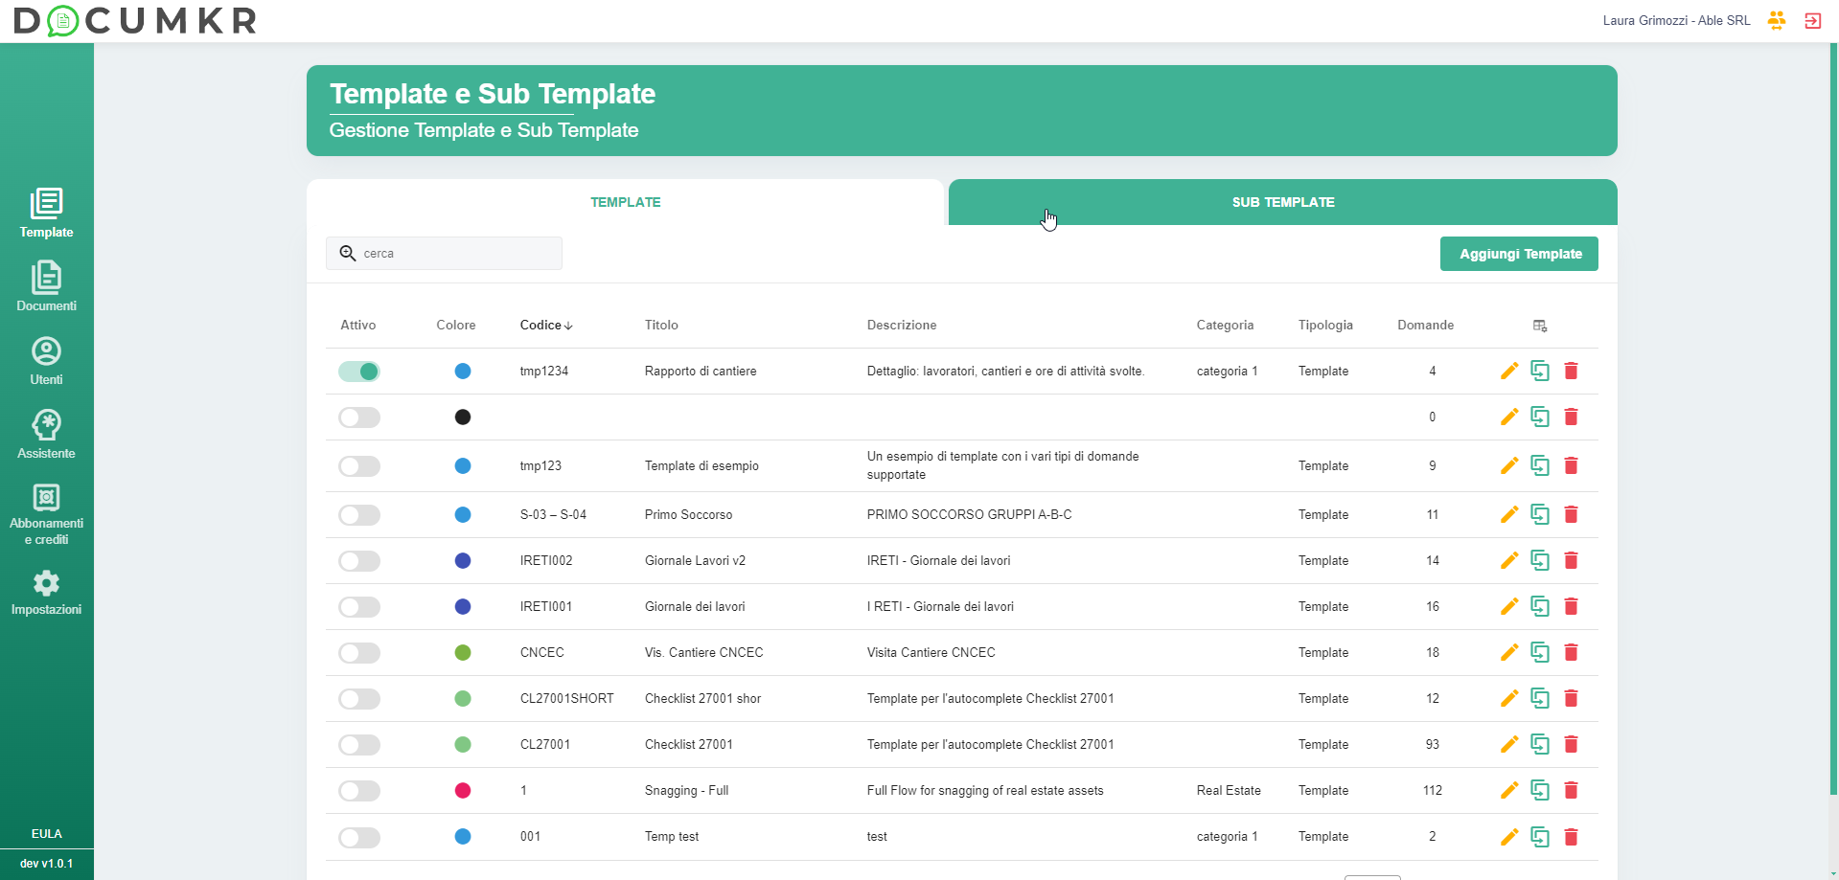Screen dimensions: 1839x880
Task: Open the EULA link in sidebar
Action: (46, 833)
